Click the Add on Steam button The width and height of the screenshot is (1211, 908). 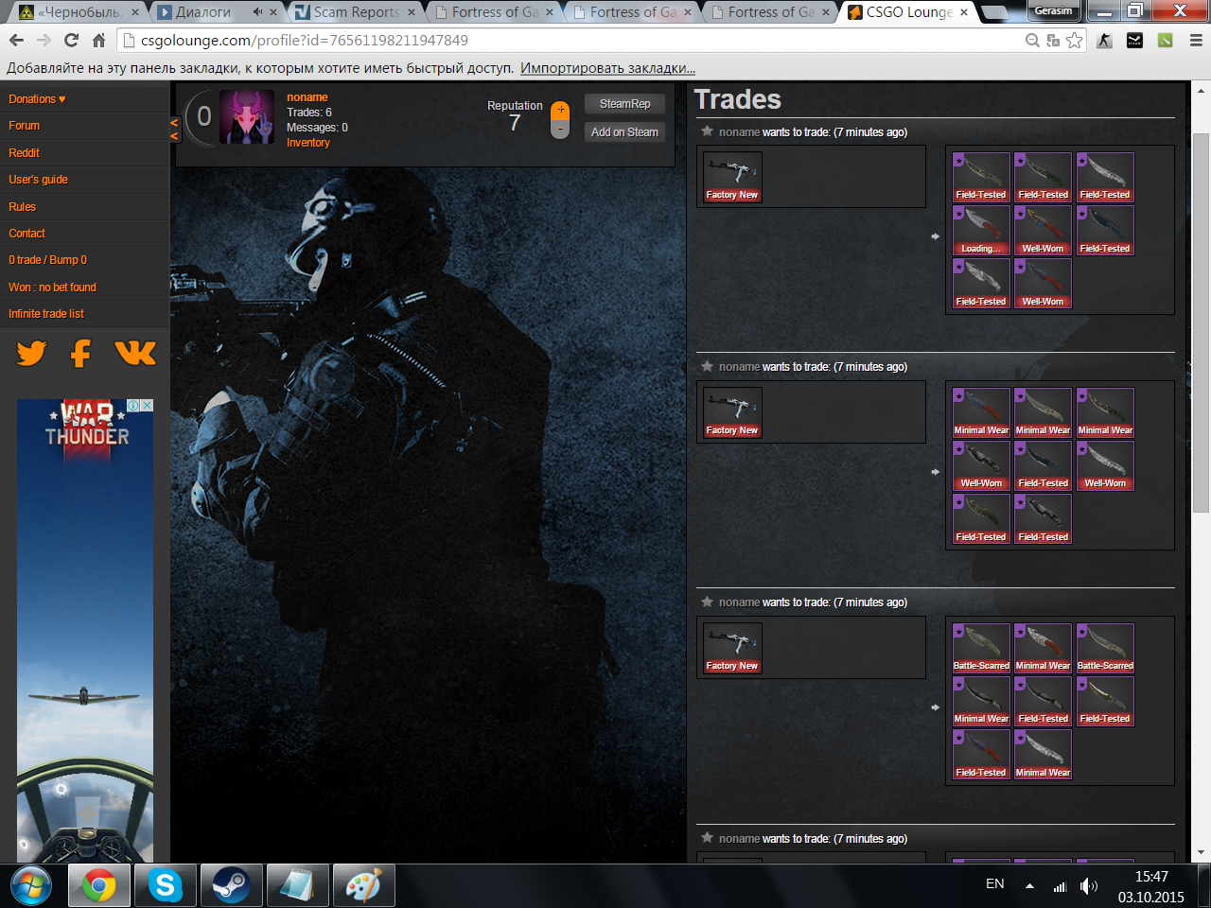624,132
